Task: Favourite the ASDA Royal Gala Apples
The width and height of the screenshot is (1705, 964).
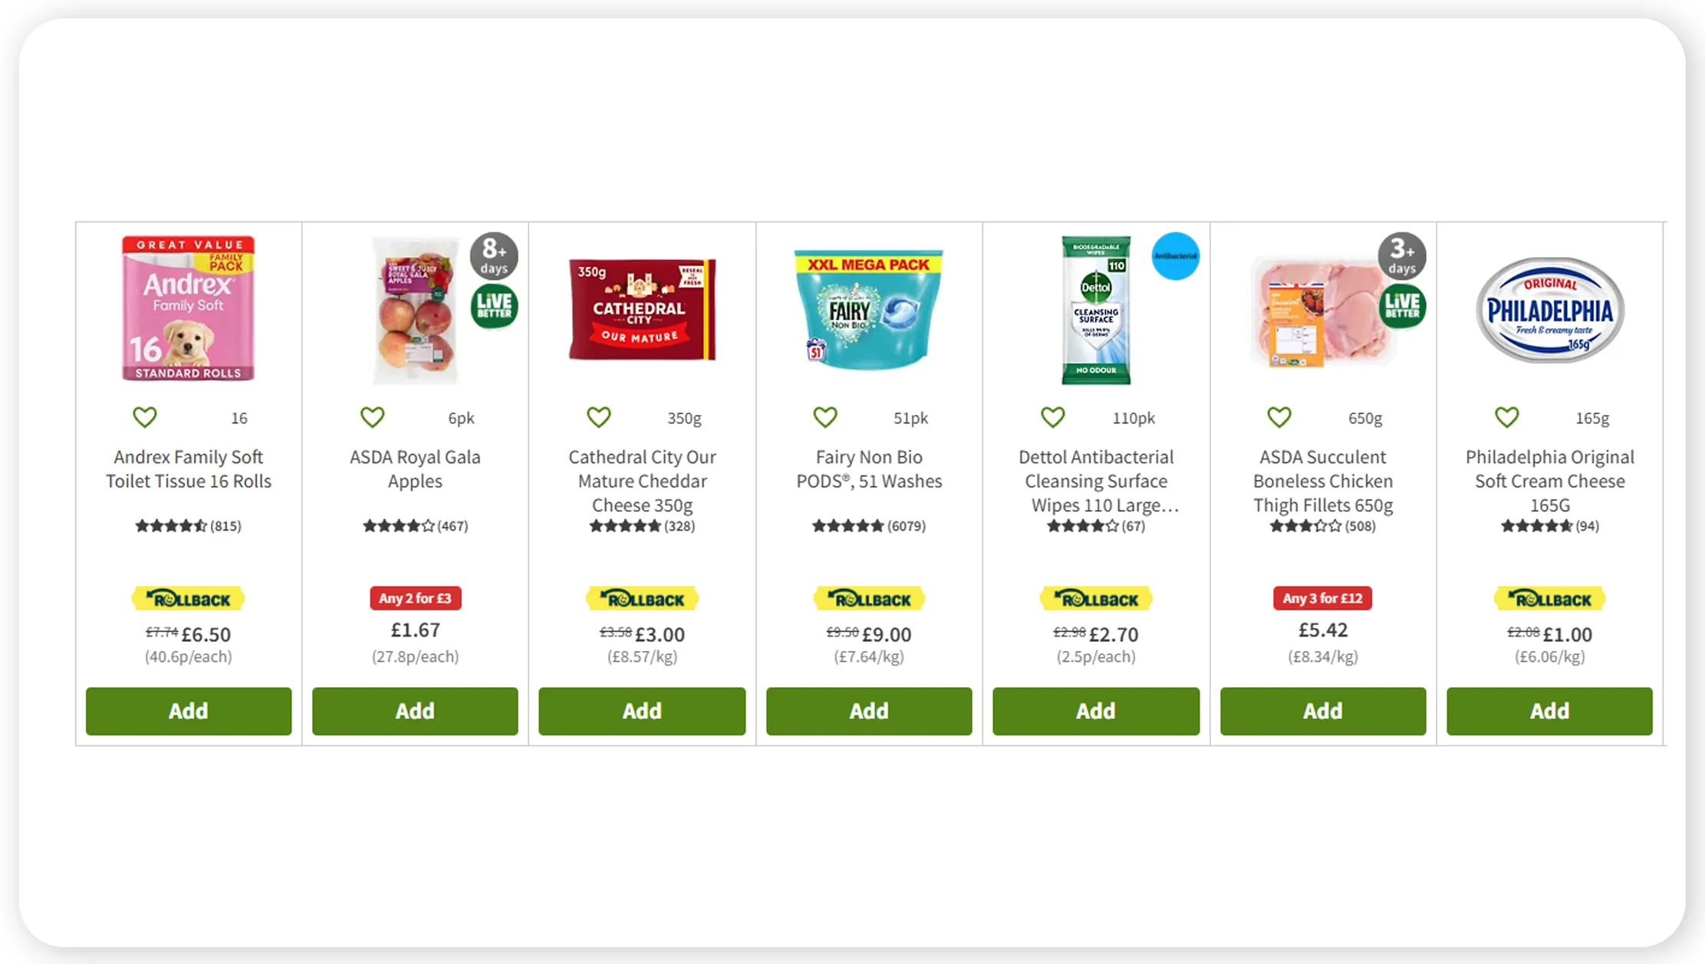Action: 372,416
